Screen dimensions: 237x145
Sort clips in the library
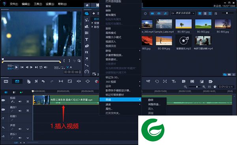click(216, 13)
